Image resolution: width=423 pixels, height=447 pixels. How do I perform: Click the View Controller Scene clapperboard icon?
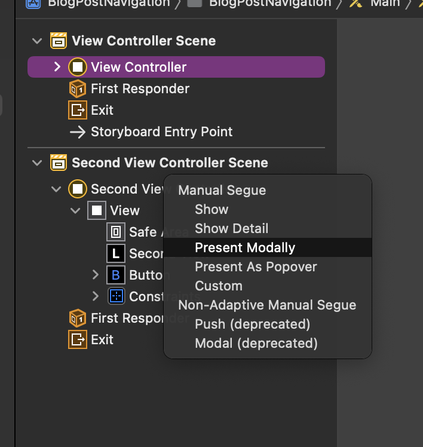click(59, 41)
